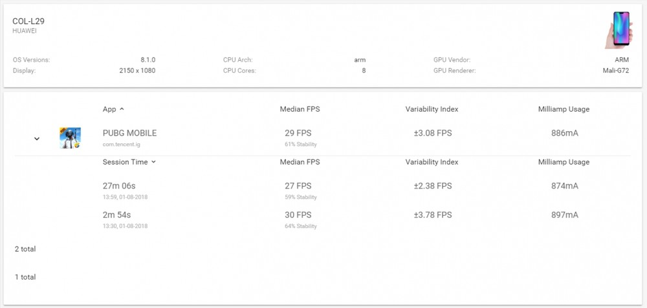Open the 2m 54s session row
647x308 pixels.
point(323,220)
